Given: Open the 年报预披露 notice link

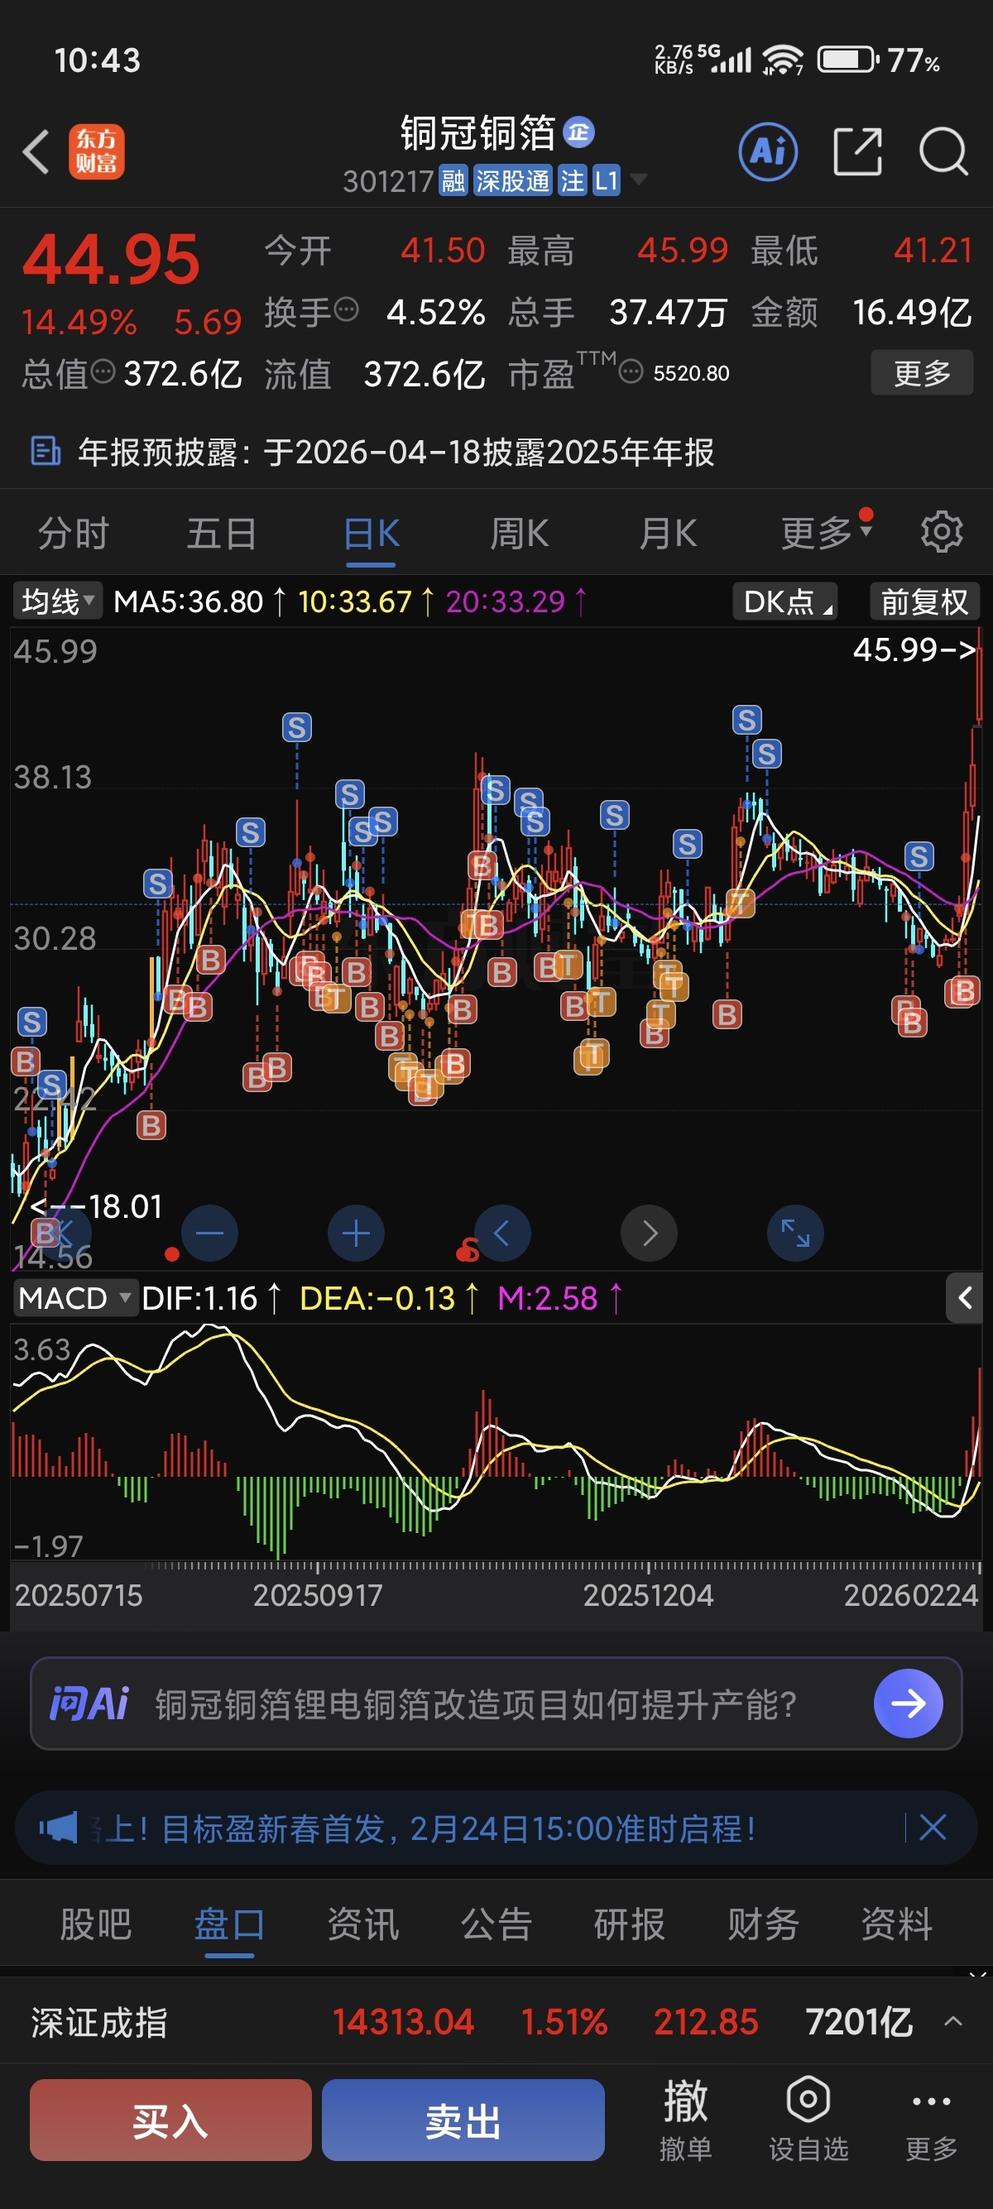Looking at the screenshot, I should tap(396, 451).
